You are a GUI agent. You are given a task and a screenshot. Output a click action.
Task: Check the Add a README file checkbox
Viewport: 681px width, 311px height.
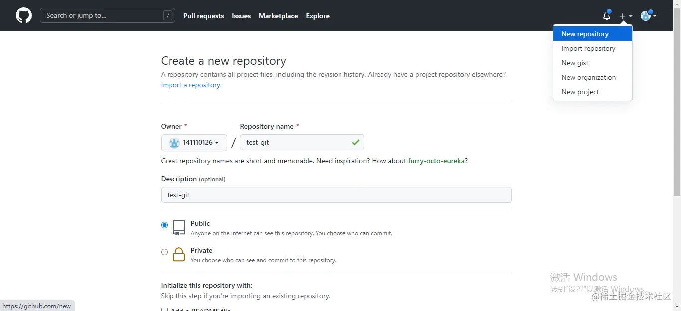(x=164, y=310)
